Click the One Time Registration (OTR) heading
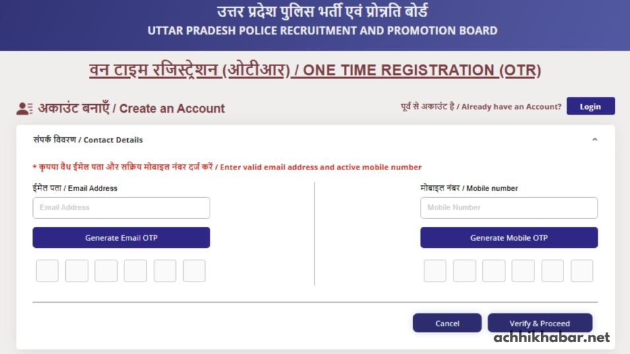 click(x=315, y=70)
